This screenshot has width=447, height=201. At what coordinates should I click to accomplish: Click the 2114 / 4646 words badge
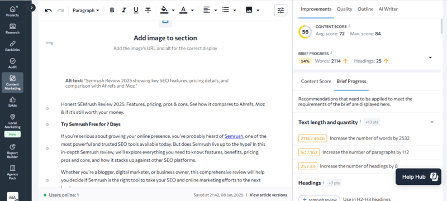coord(313,138)
